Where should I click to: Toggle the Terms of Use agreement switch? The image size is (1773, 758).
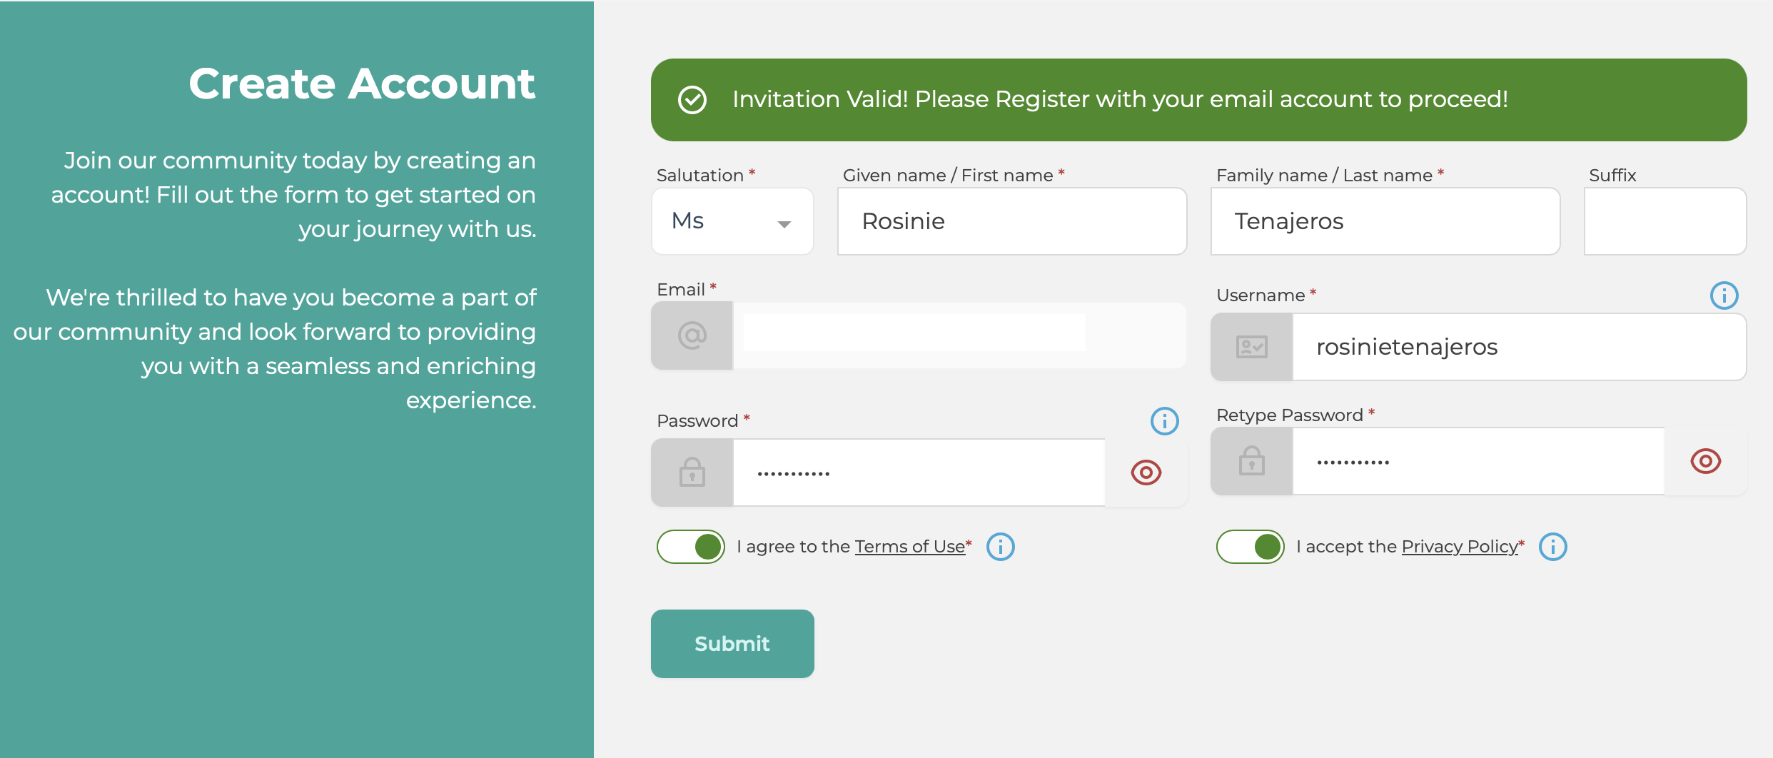pyautogui.click(x=690, y=547)
